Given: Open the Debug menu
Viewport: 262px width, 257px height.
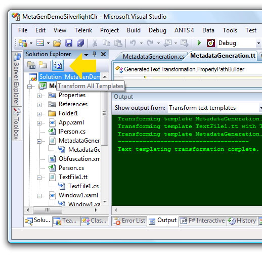Looking at the screenshot, I should coord(157,30).
